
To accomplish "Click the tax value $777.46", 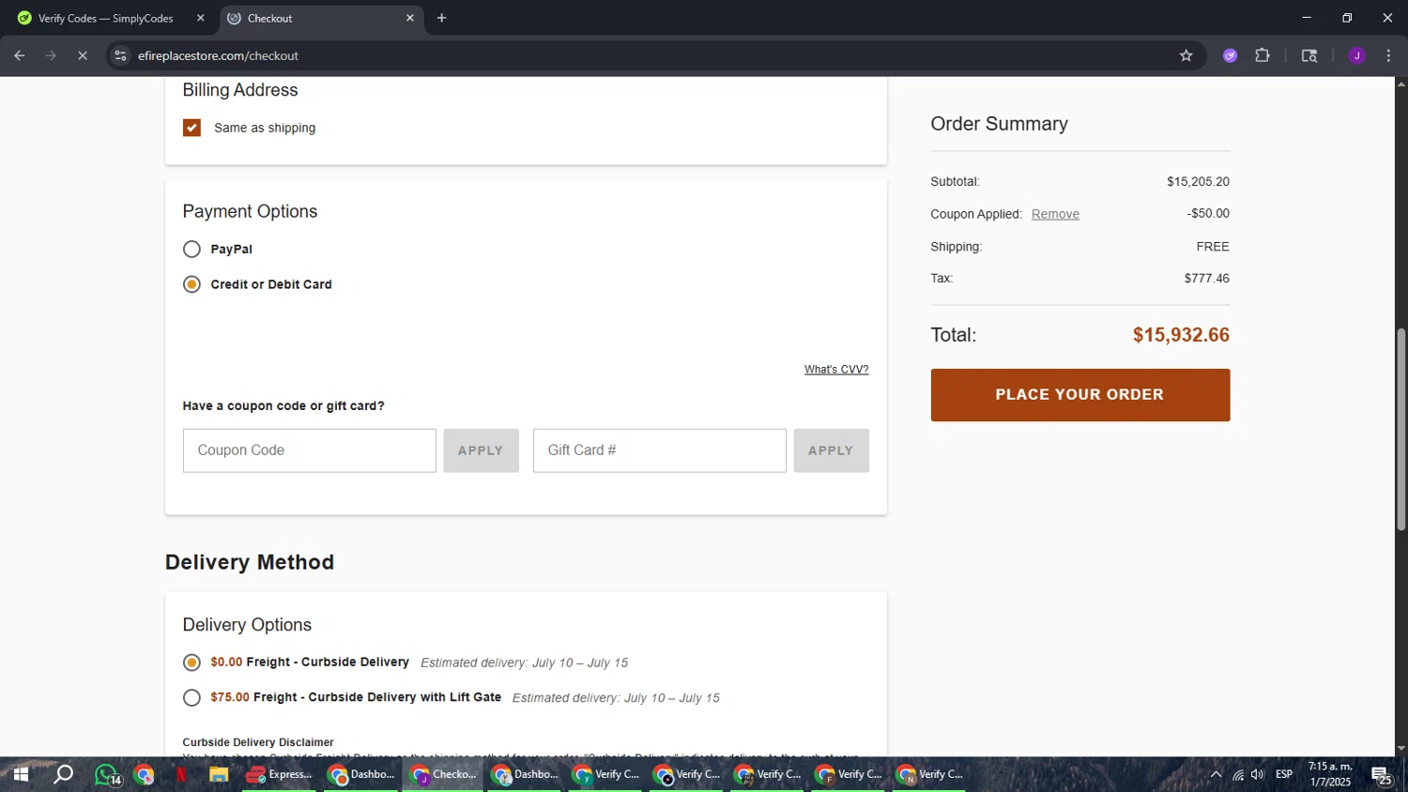I will tap(1206, 279).
